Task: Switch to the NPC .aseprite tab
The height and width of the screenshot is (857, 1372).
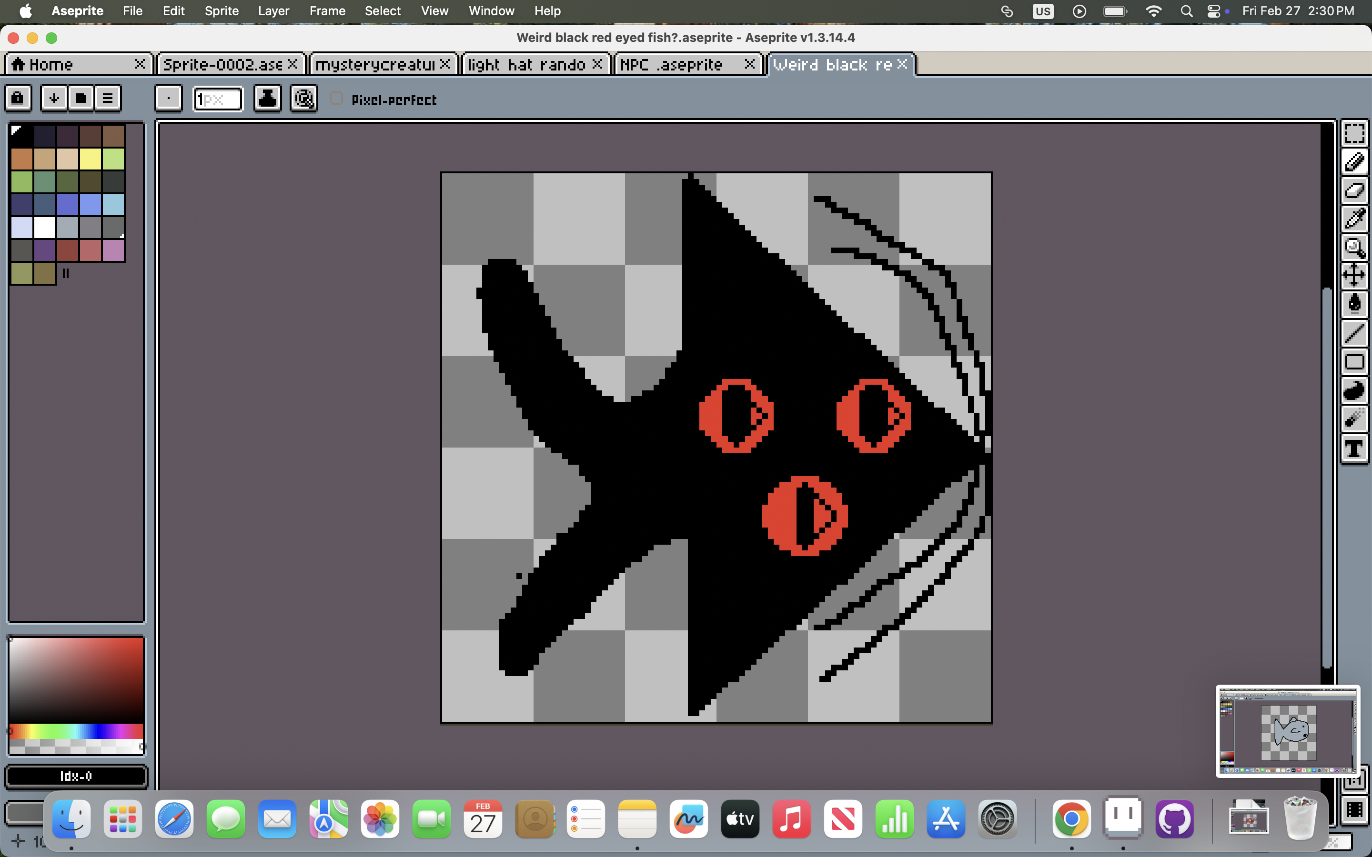Action: [x=687, y=64]
